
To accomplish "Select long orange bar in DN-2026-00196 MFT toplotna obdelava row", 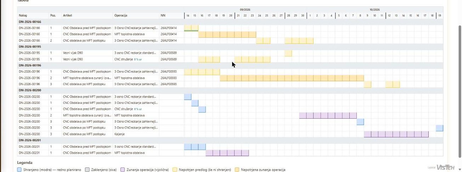I will pyautogui.click(x=292, y=78).
